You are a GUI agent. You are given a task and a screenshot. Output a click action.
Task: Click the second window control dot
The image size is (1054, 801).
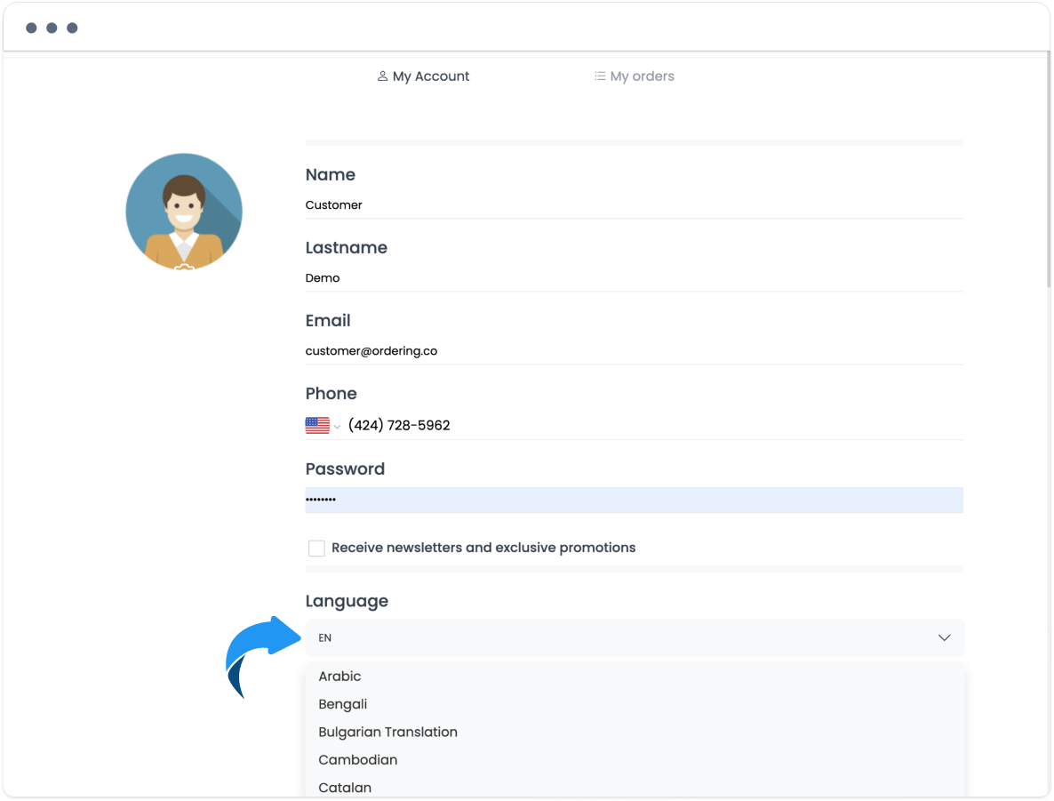click(52, 28)
